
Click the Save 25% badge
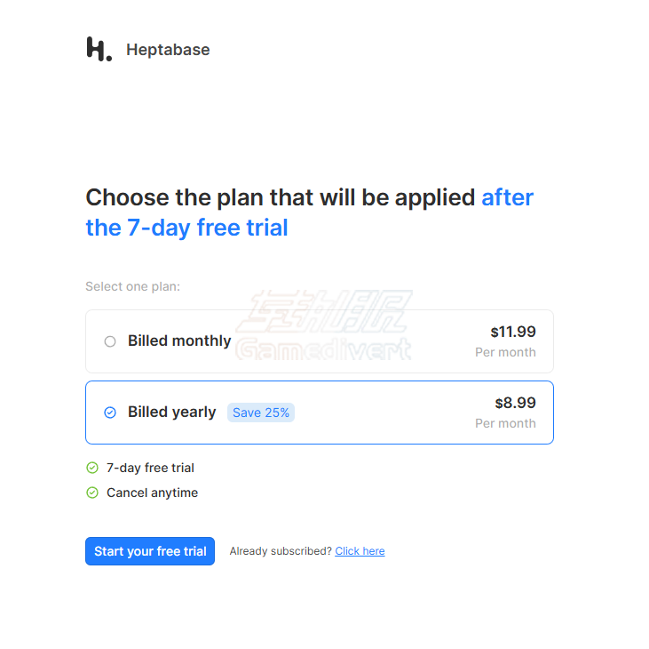(261, 413)
